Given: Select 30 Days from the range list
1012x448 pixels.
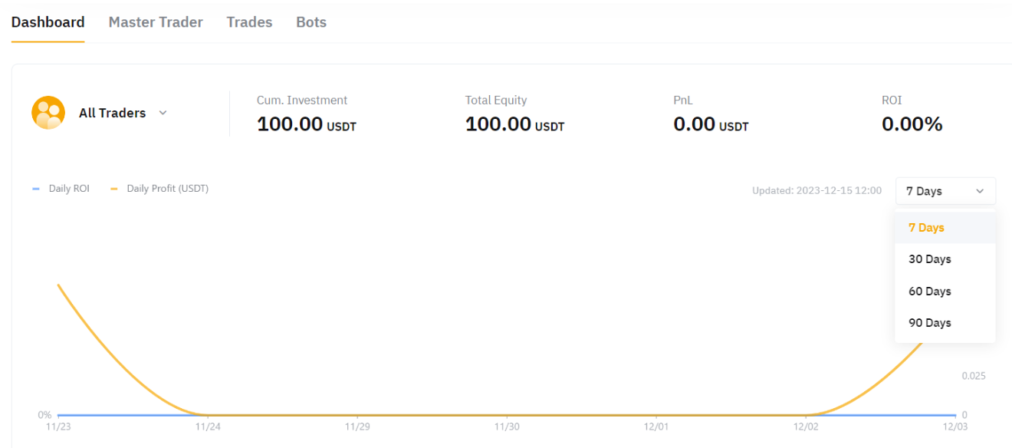Looking at the screenshot, I should coord(929,259).
